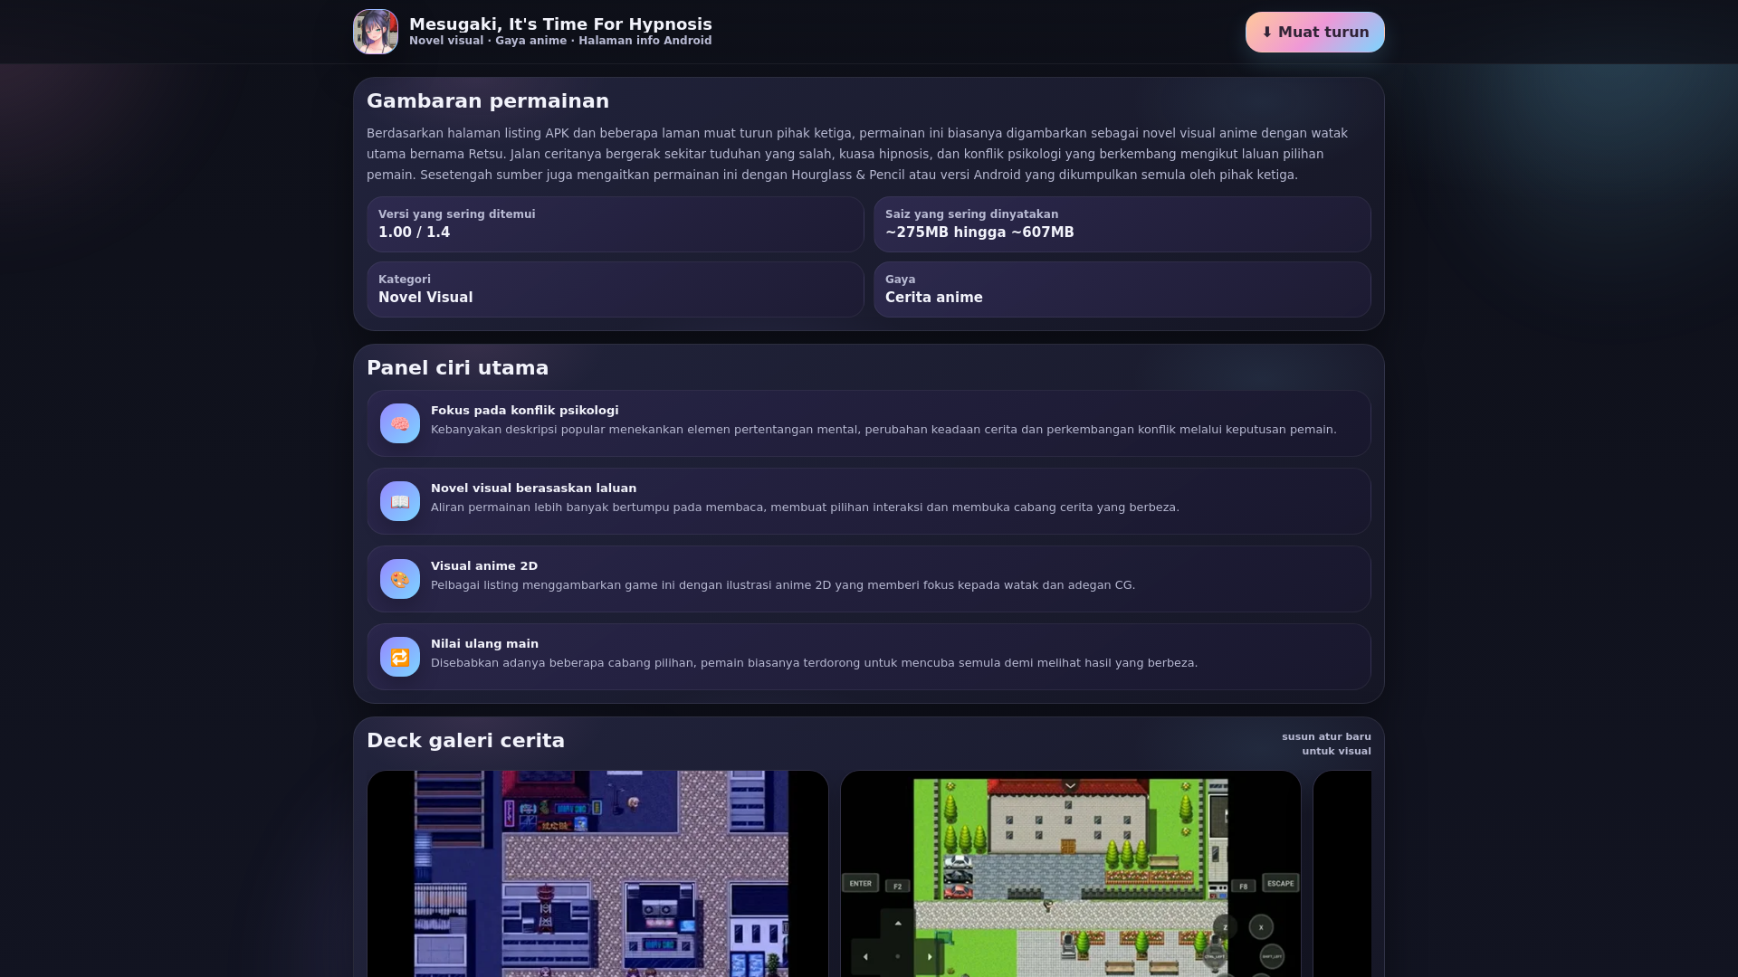The image size is (1738, 977).
Task: Click the brain icon for konflik psikologi
Action: point(399,423)
